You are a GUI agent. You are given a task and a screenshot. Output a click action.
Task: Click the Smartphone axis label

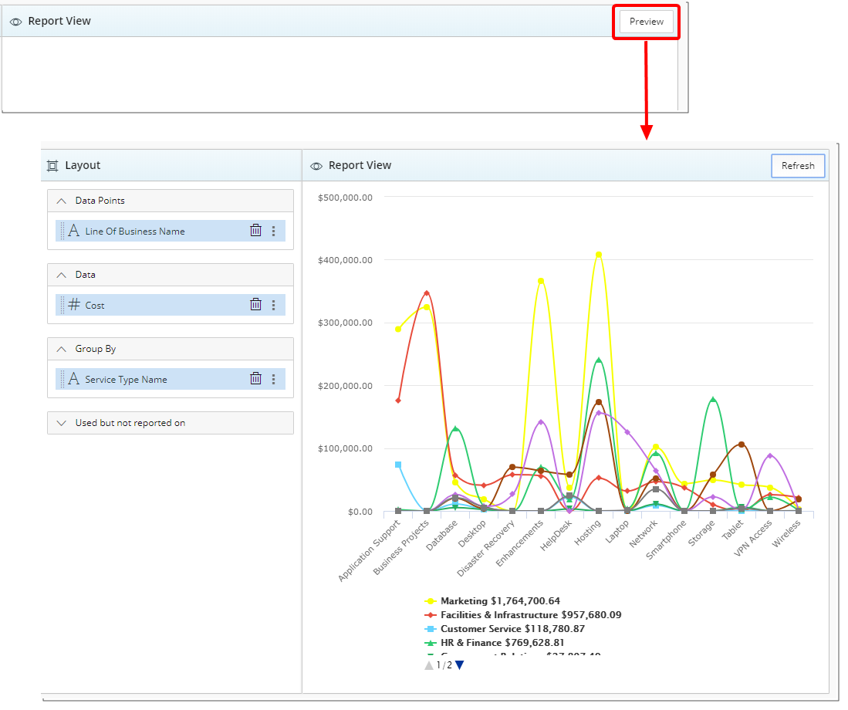(666, 539)
